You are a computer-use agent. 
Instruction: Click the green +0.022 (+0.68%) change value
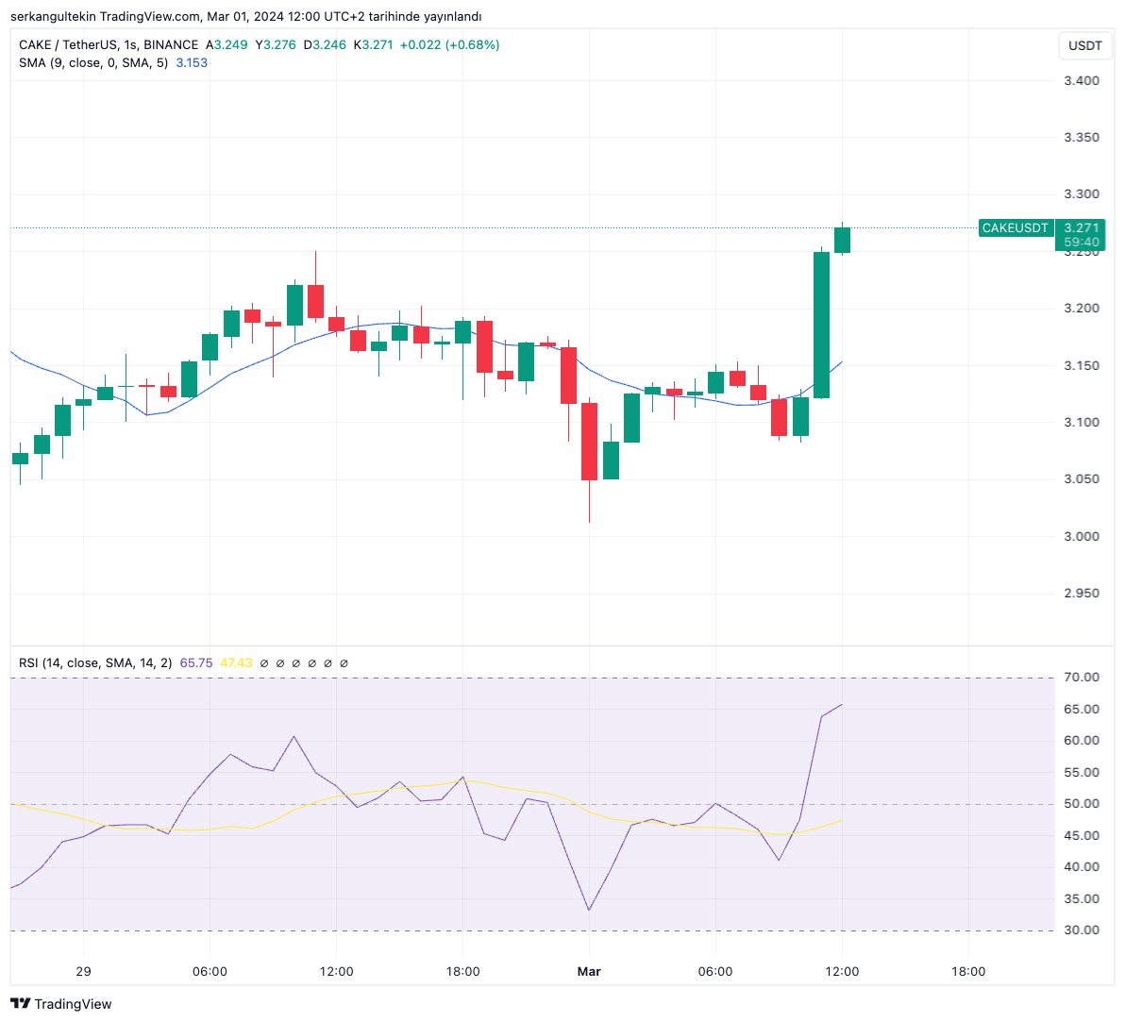[449, 45]
